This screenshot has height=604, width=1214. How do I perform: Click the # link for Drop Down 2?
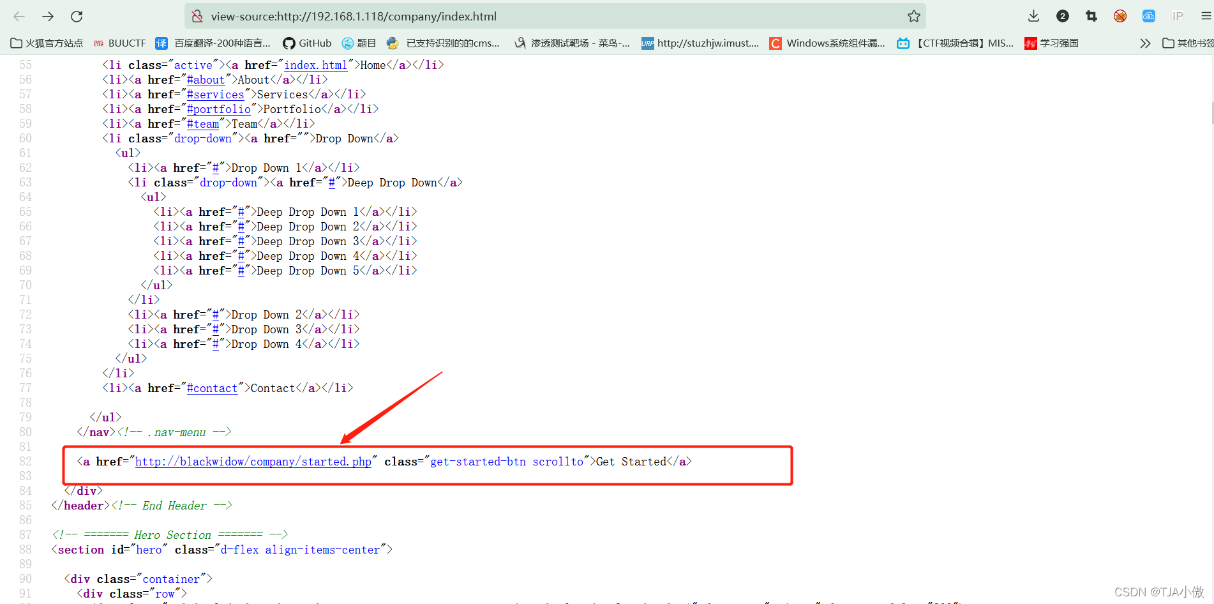(x=215, y=315)
